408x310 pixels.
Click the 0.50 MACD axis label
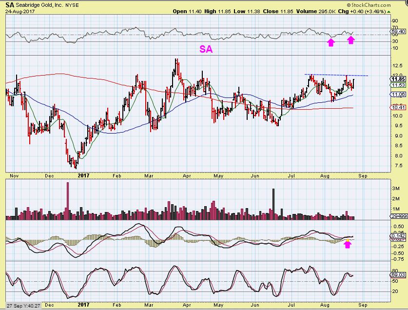pos(398,227)
